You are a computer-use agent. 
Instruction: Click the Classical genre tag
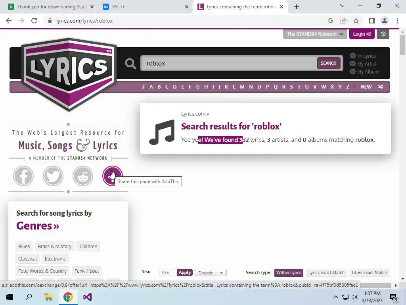(x=27, y=259)
